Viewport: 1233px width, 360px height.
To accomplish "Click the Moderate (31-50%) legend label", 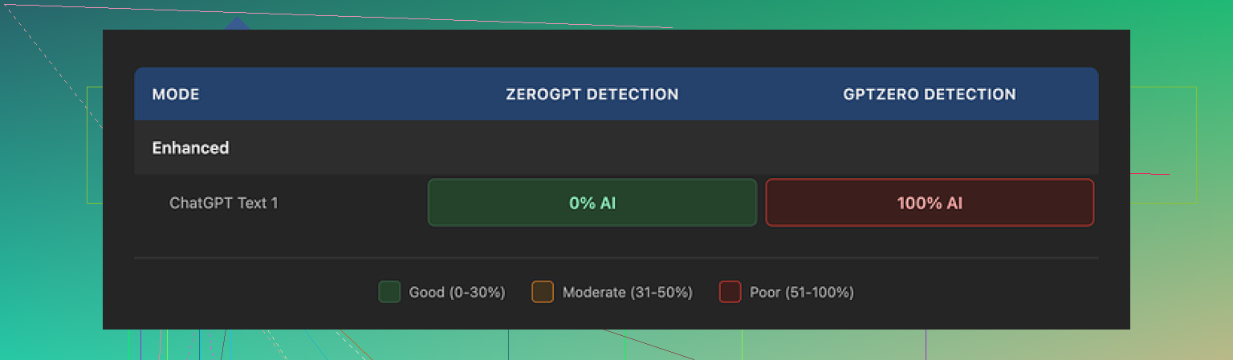I will point(627,293).
